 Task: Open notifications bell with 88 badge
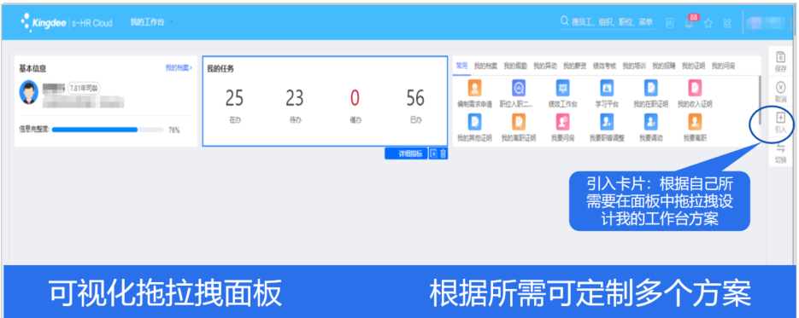tap(689, 23)
